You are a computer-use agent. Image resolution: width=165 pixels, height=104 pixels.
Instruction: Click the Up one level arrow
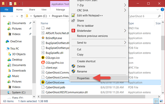(22, 16)
